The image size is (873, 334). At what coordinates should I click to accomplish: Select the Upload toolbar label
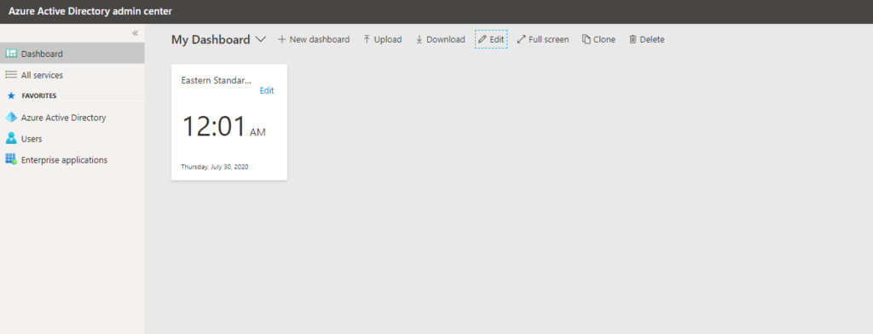pos(388,39)
